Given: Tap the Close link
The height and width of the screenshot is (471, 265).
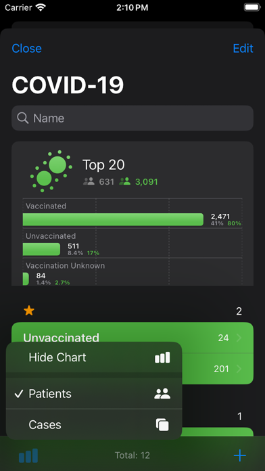Looking at the screenshot, I should [27, 48].
